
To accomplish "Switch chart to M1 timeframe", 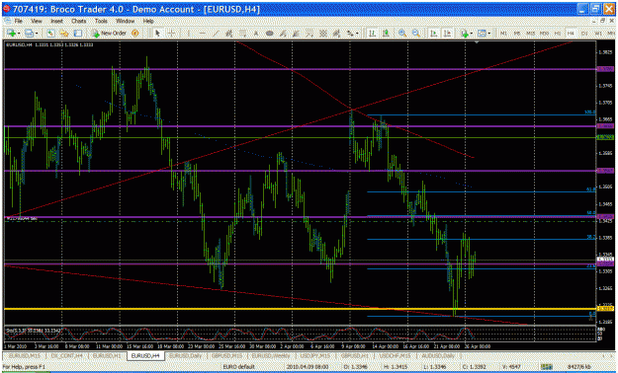I will [503, 34].
